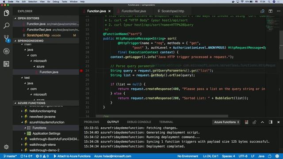Change indentation Spaces: 4

coord(229,156)
